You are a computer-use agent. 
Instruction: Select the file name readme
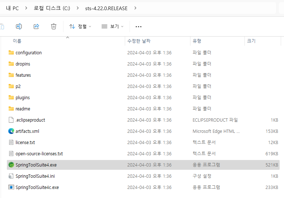pos(23,109)
